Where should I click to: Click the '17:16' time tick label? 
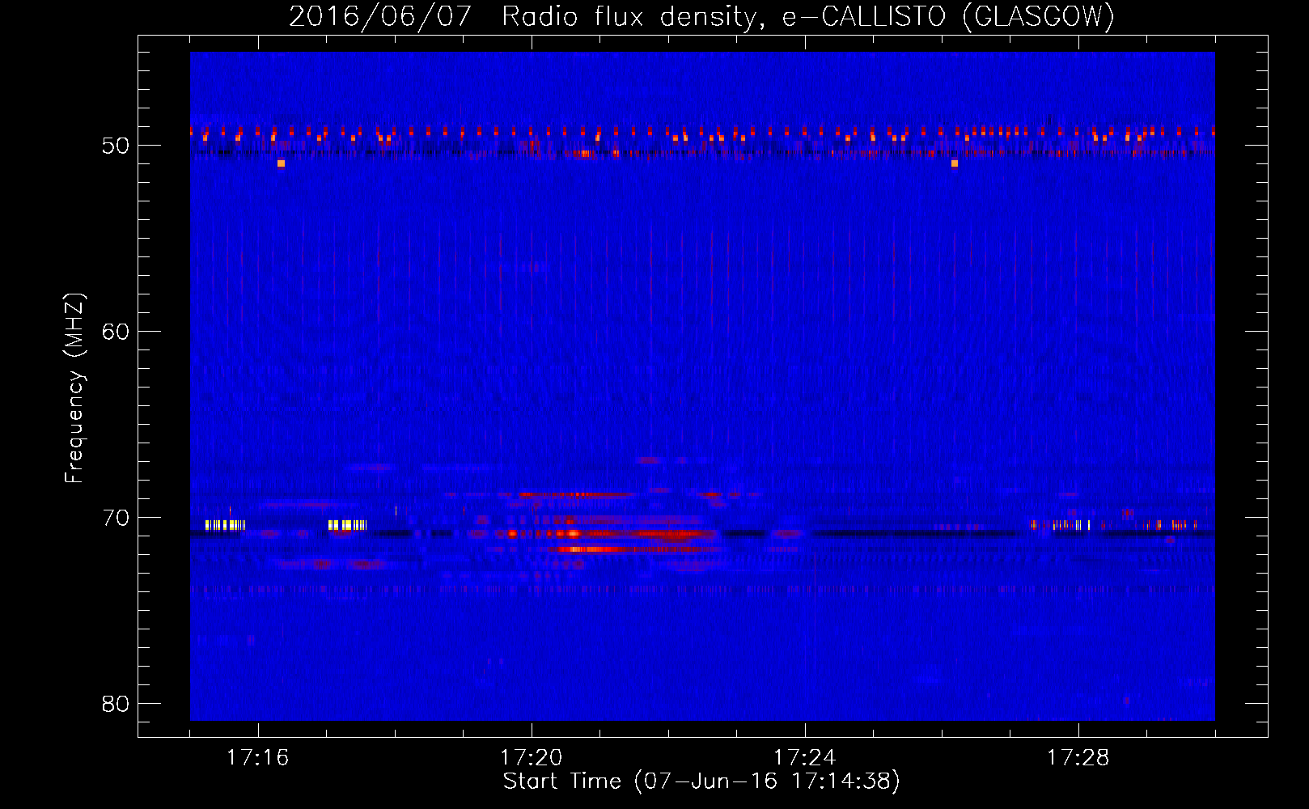(x=257, y=758)
